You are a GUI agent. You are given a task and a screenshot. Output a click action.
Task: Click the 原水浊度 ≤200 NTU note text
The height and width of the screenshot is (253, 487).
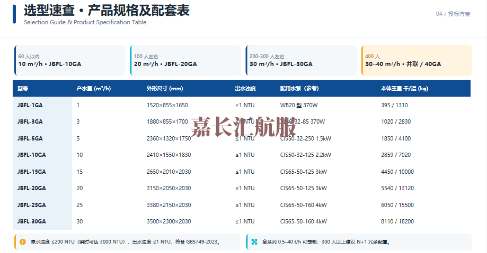(x=126, y=242)
